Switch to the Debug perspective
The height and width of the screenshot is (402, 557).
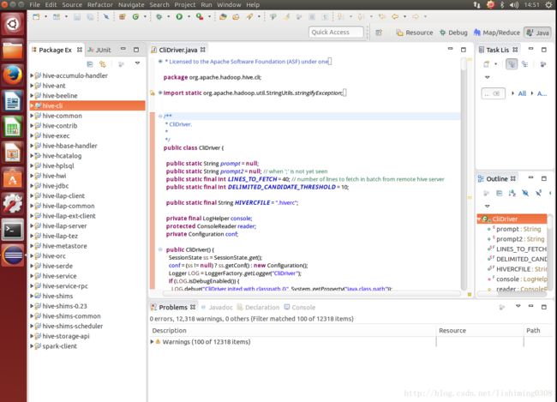click(453, 33)
